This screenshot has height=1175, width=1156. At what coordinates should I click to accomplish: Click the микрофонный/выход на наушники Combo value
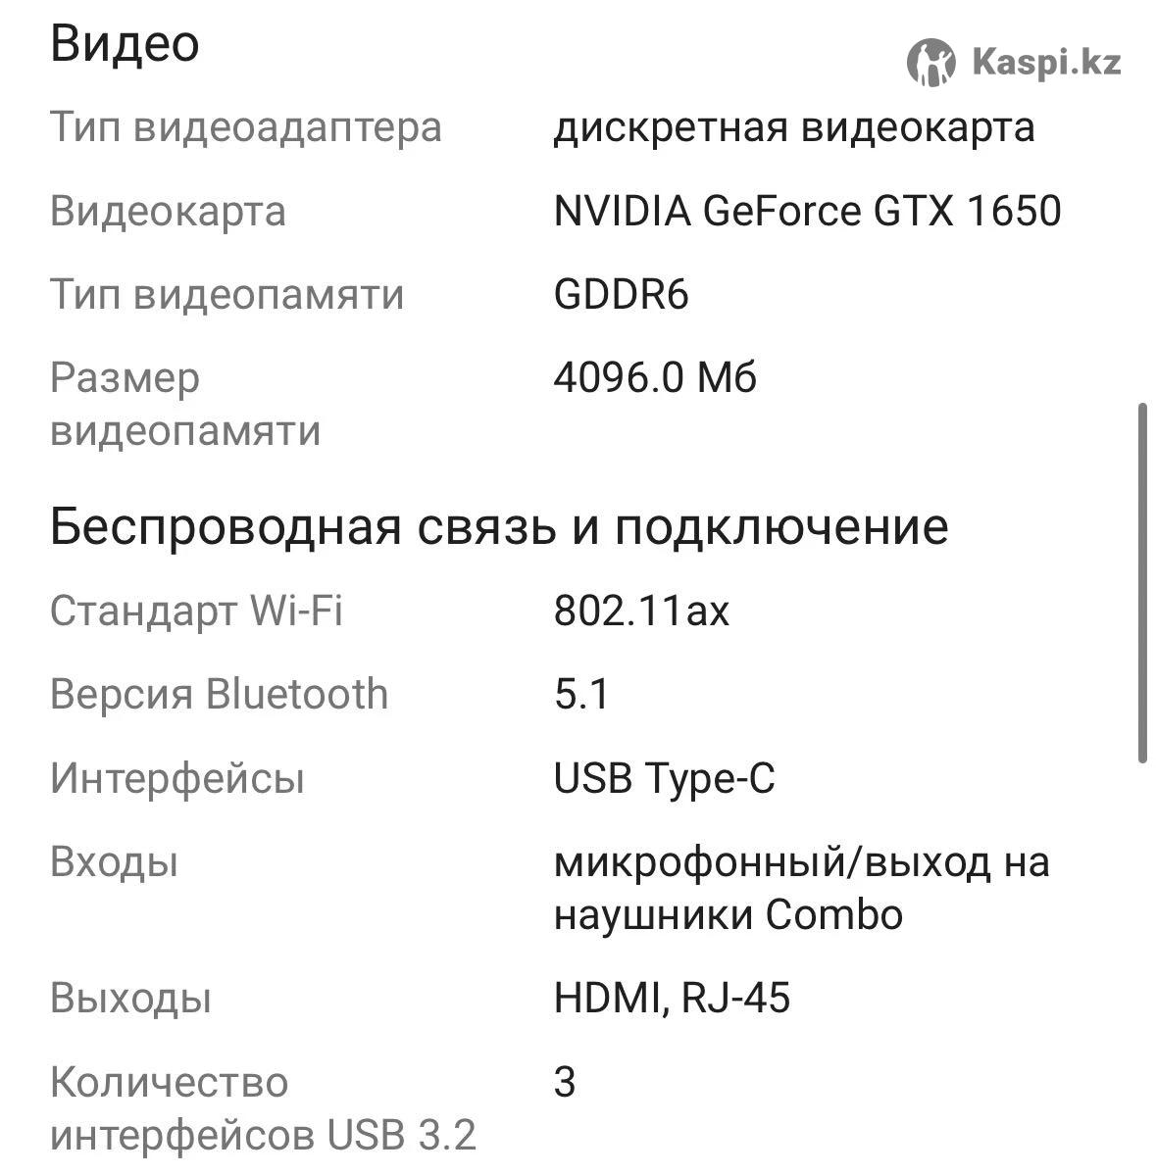(801, 889)
